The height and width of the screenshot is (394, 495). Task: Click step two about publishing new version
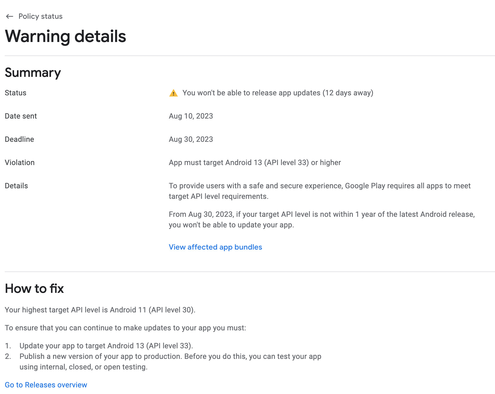coord(170,357)
